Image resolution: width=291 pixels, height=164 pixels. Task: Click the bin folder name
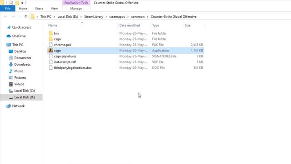56,33
